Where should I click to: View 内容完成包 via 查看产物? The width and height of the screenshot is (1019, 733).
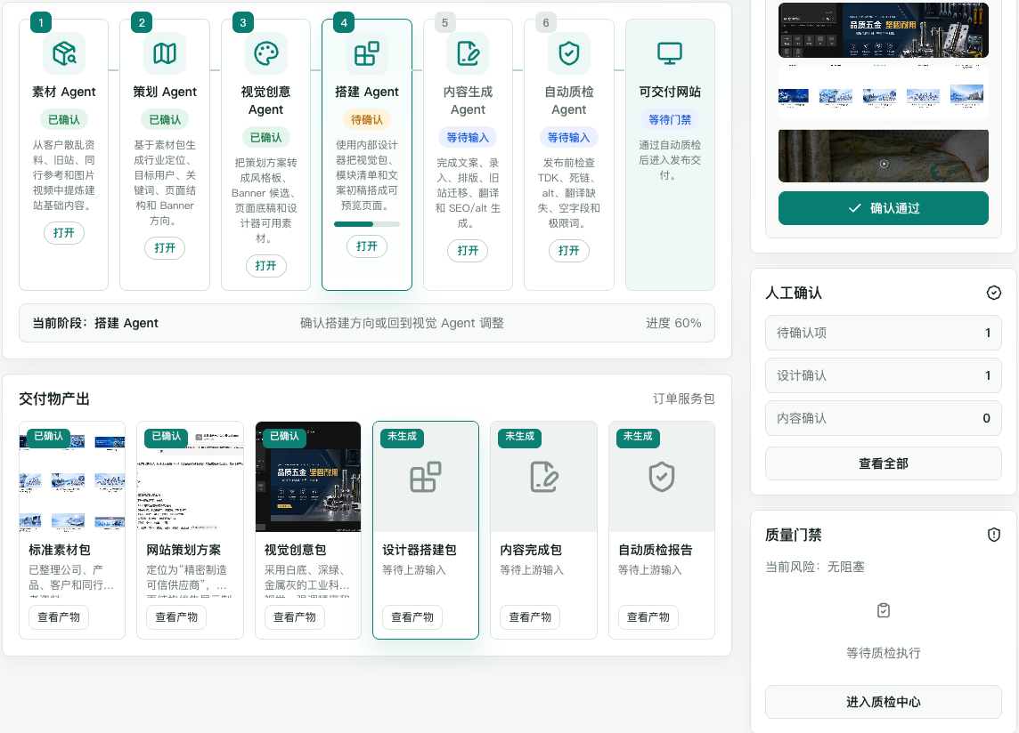pos(530,616)
